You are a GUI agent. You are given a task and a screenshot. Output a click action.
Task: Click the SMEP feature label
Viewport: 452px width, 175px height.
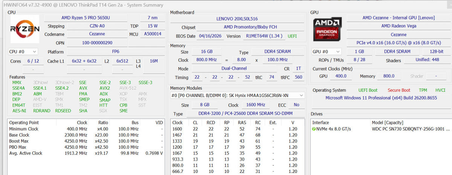84,100
